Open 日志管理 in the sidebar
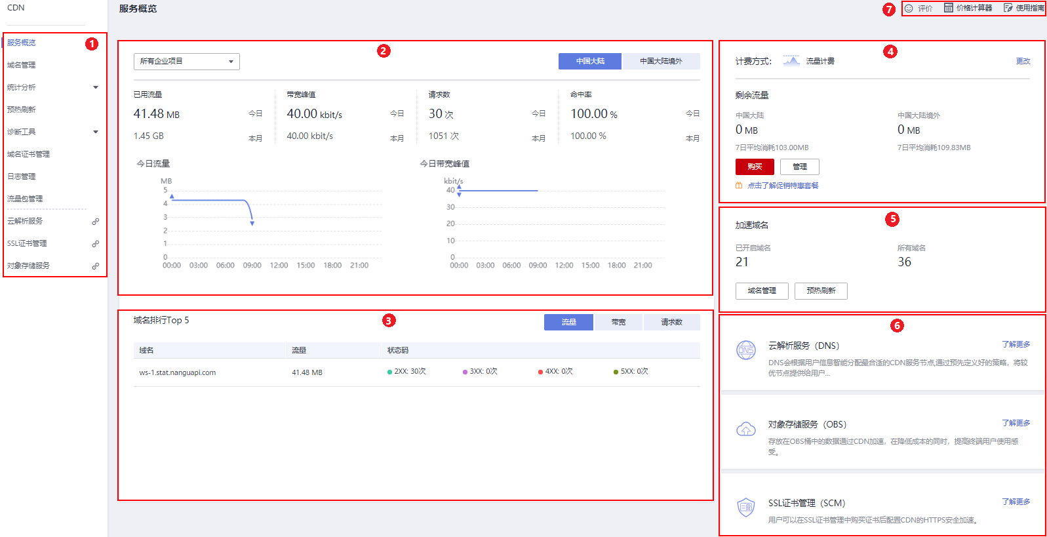Image resolution: width=1047 pixels, height=537 pixels. (x=22, y=176)
